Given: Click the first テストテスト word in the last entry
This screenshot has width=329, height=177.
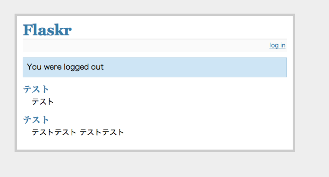Looking at the screenshot, I should click(x=54, y=132).
